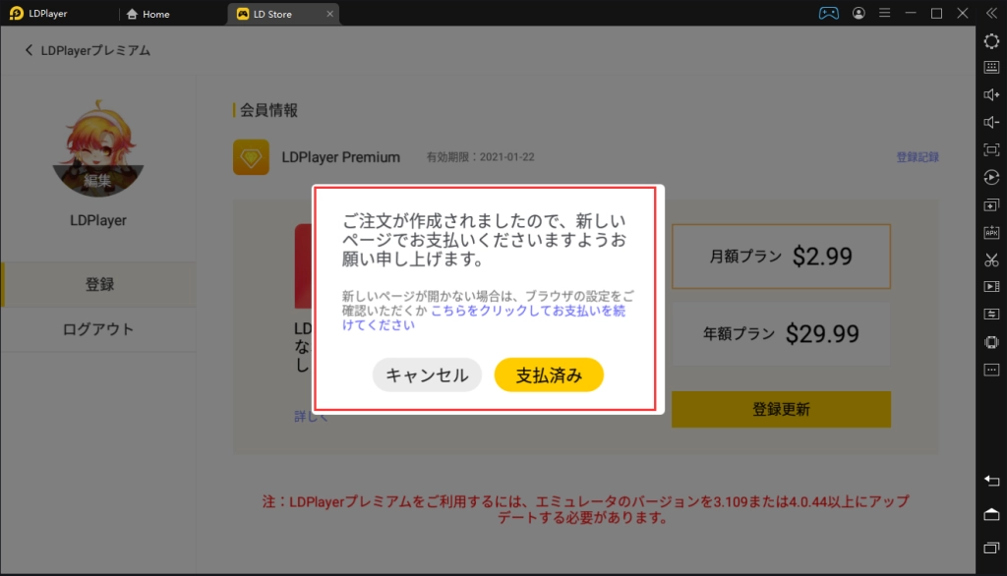Click scissors screenshot icon
1007x576 pixels.
(991, 260)
